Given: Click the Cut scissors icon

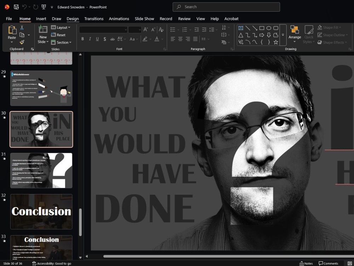Looking at the screenshot, I should [x=22, y=28].
